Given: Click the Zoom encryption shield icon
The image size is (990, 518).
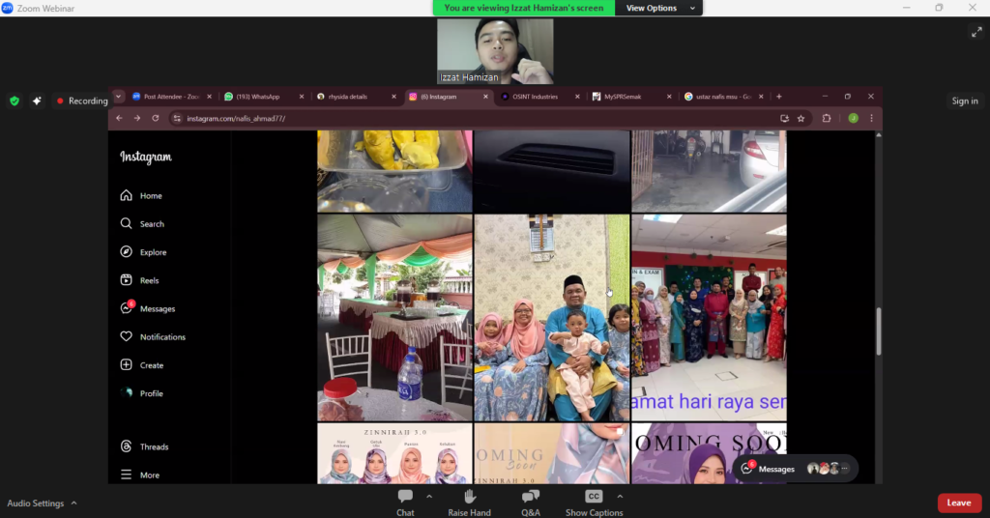Looking at the screenshot, I should [15, 101].
